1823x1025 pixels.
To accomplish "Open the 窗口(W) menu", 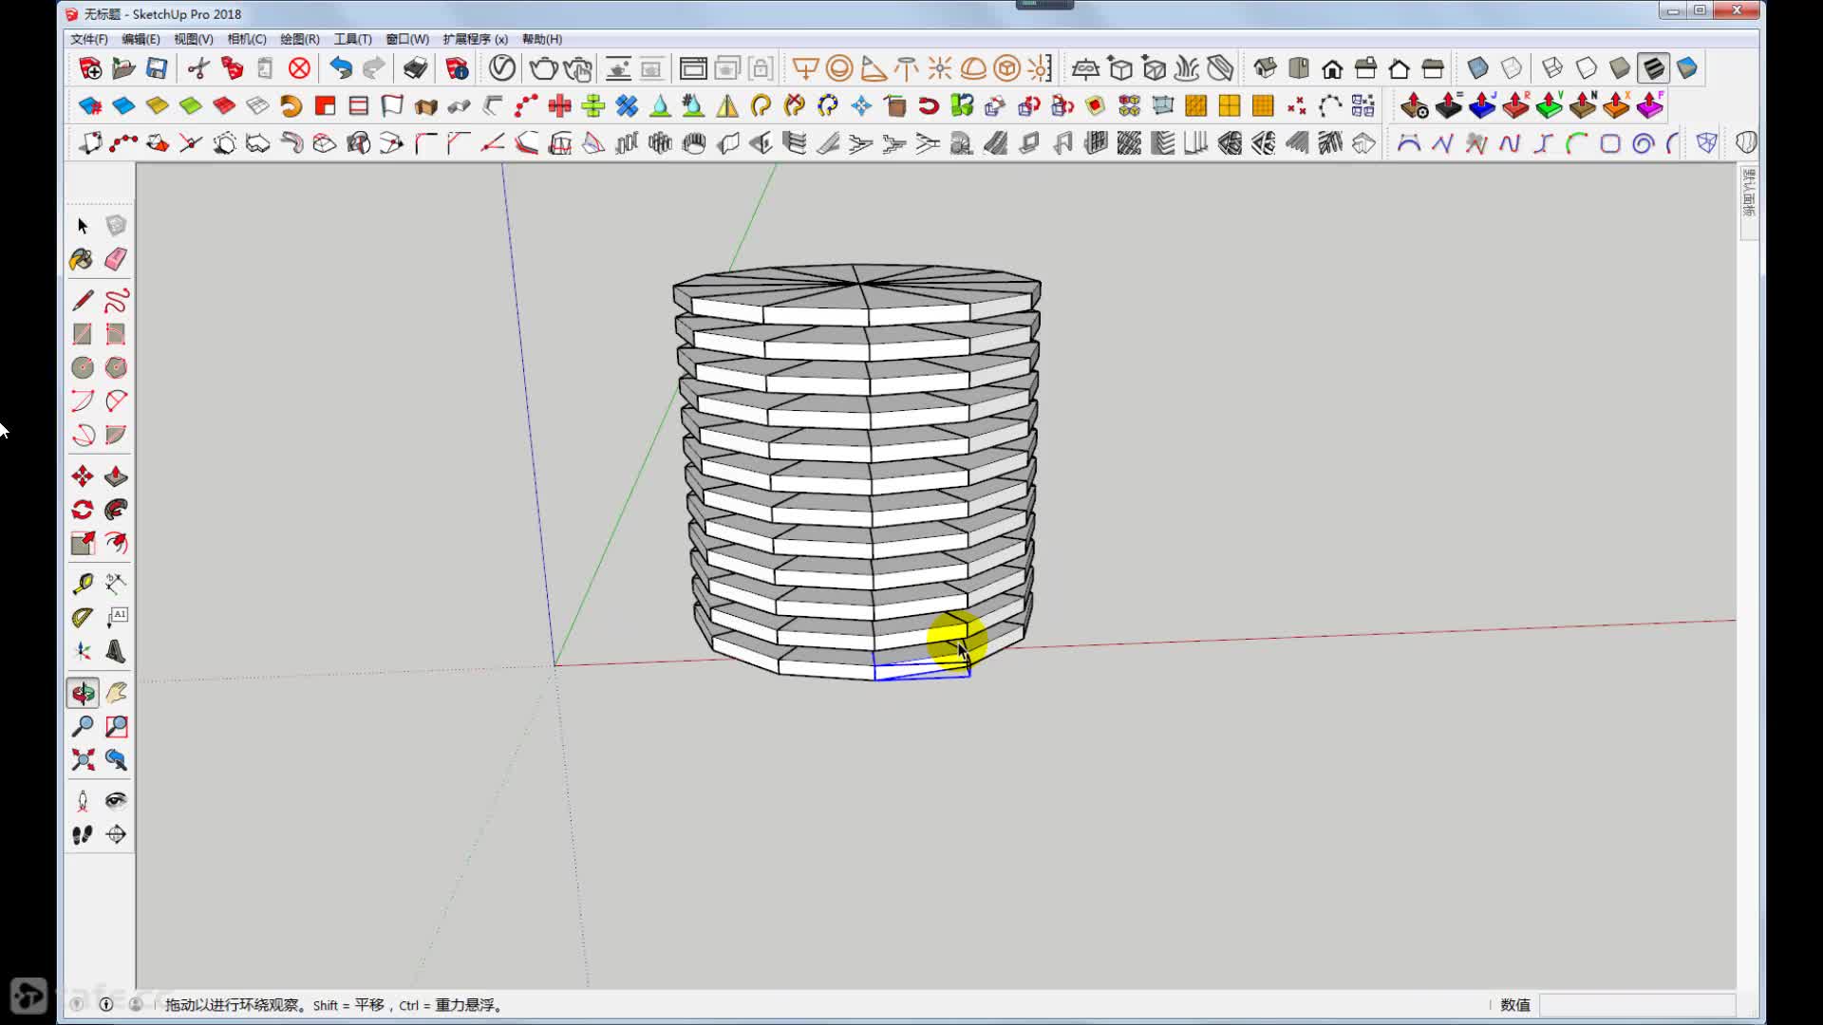I will 407,39.
